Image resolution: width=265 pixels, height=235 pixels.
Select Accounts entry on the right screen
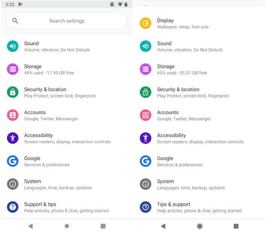pos(184,115)
